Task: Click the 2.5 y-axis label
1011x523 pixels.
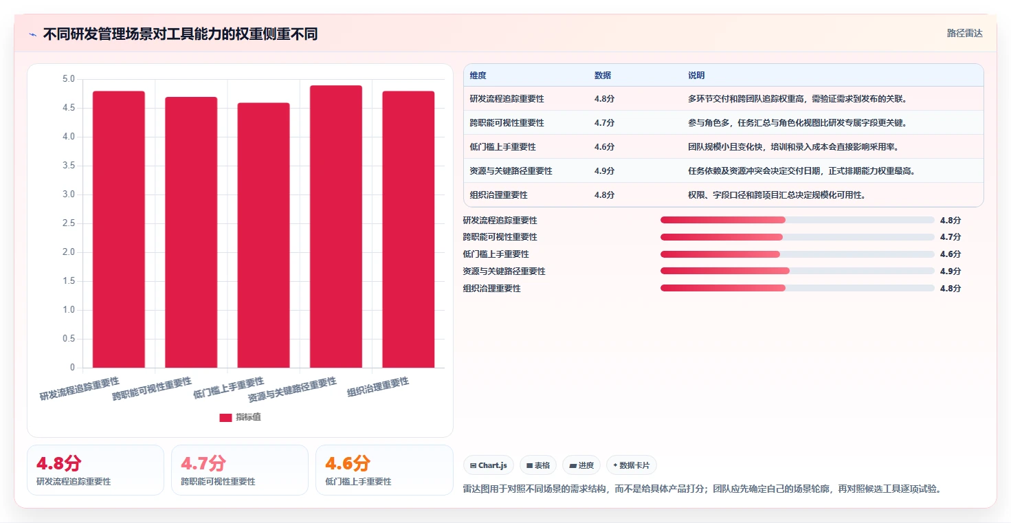Action: (x=68, y=223)
